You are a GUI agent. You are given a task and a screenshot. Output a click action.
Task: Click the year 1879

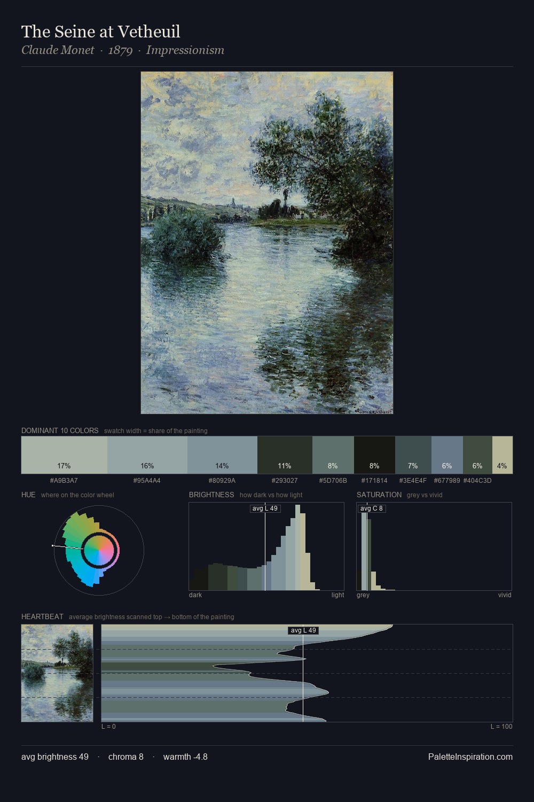120,50
